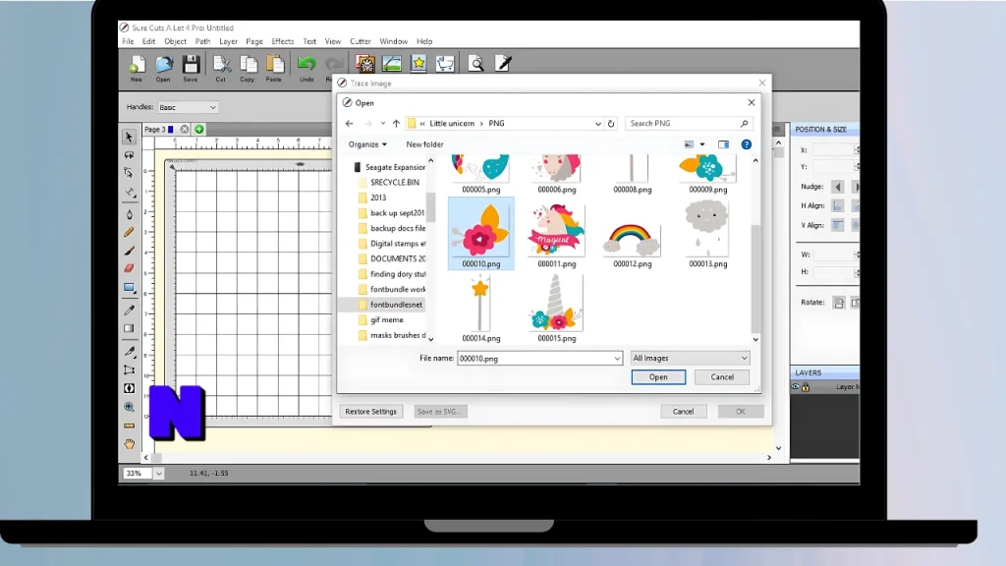The width and height of the screenshot is (1006, 566).
Task: Select the Hand pan tool
Action: point(129,443)
